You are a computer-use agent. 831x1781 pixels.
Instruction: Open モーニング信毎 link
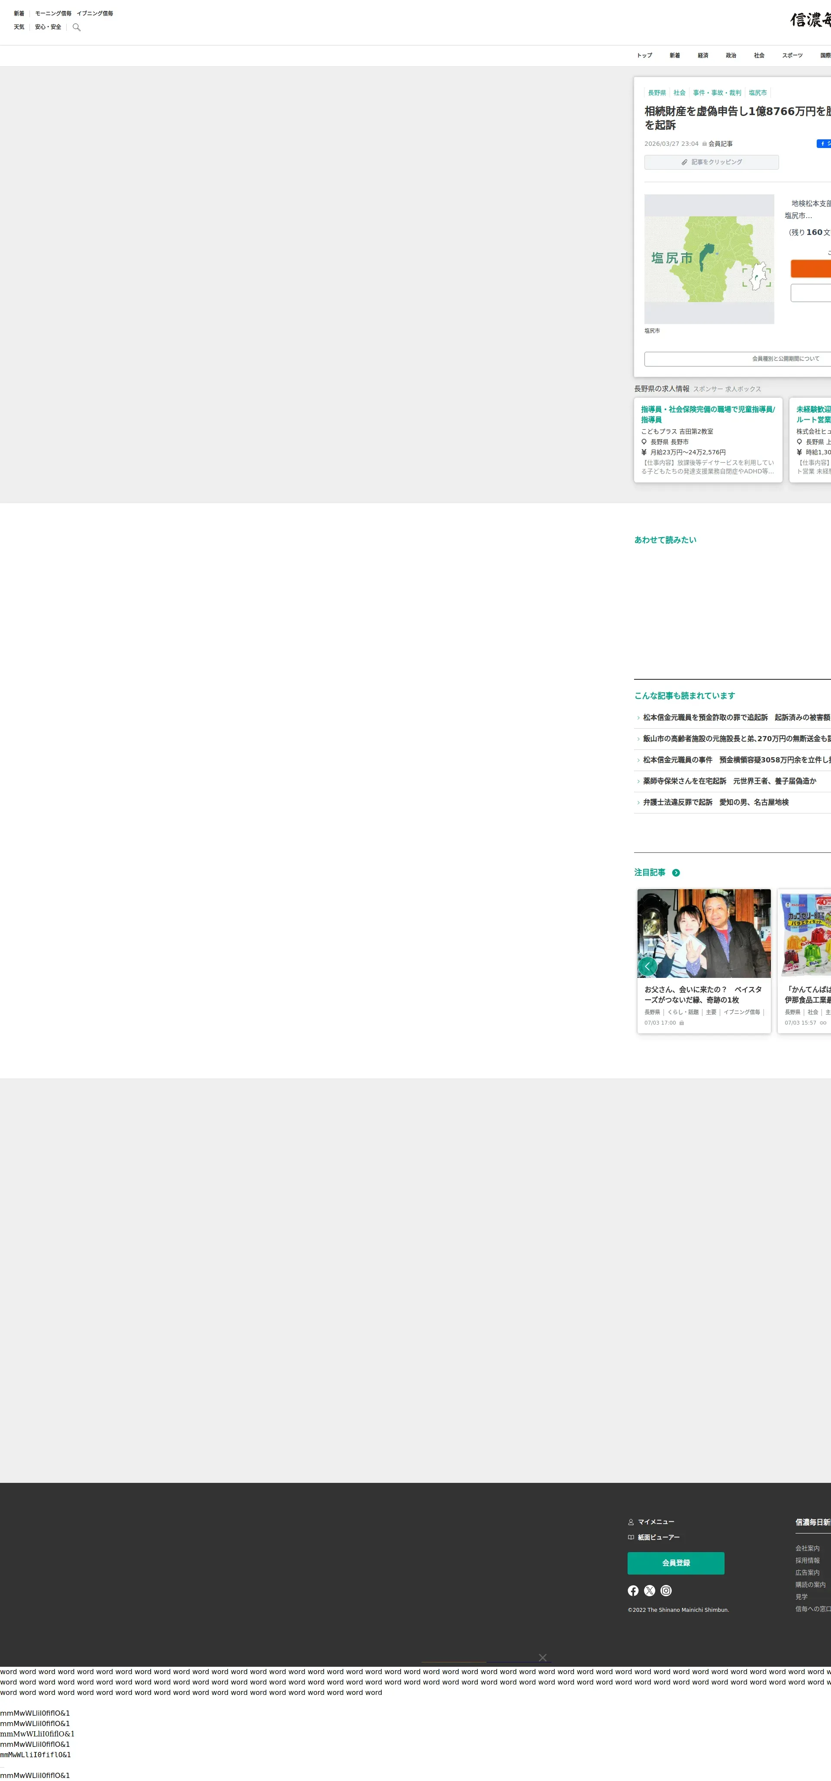pos(53,13)
